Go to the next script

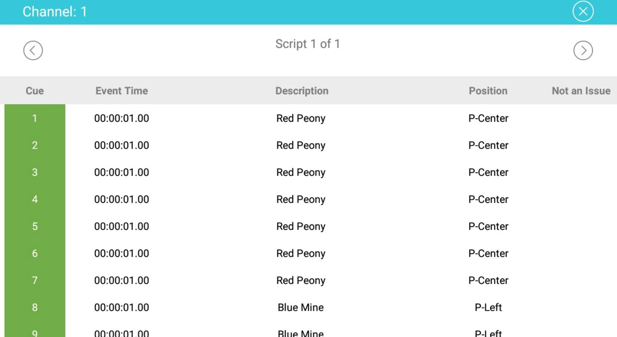tap(583, 50)
